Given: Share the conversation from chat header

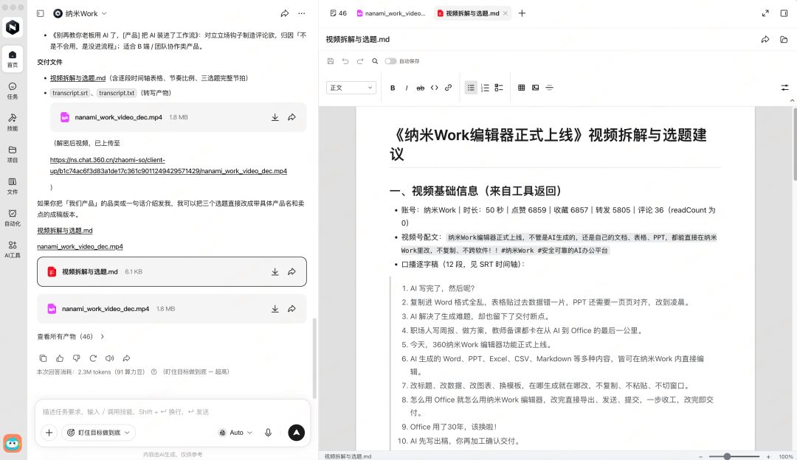Looking at the screenshot, I should [x=285, y=14].
